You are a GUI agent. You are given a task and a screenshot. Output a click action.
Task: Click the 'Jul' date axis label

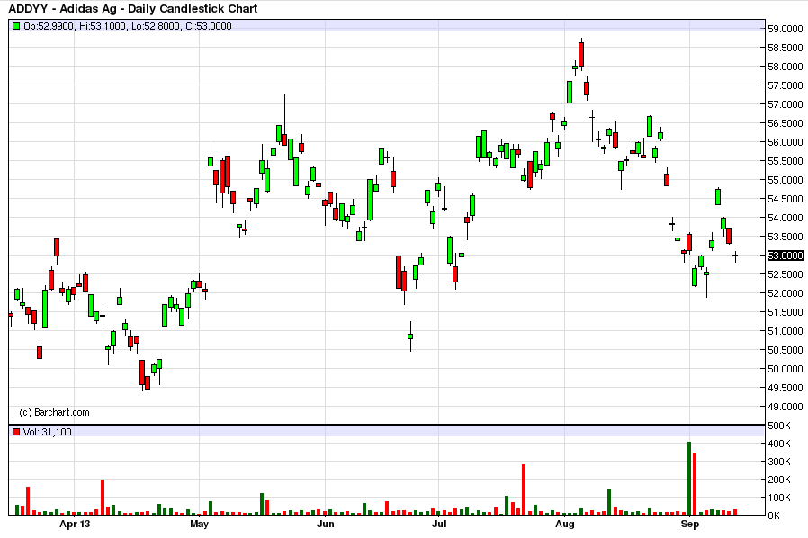pos(438,525)
